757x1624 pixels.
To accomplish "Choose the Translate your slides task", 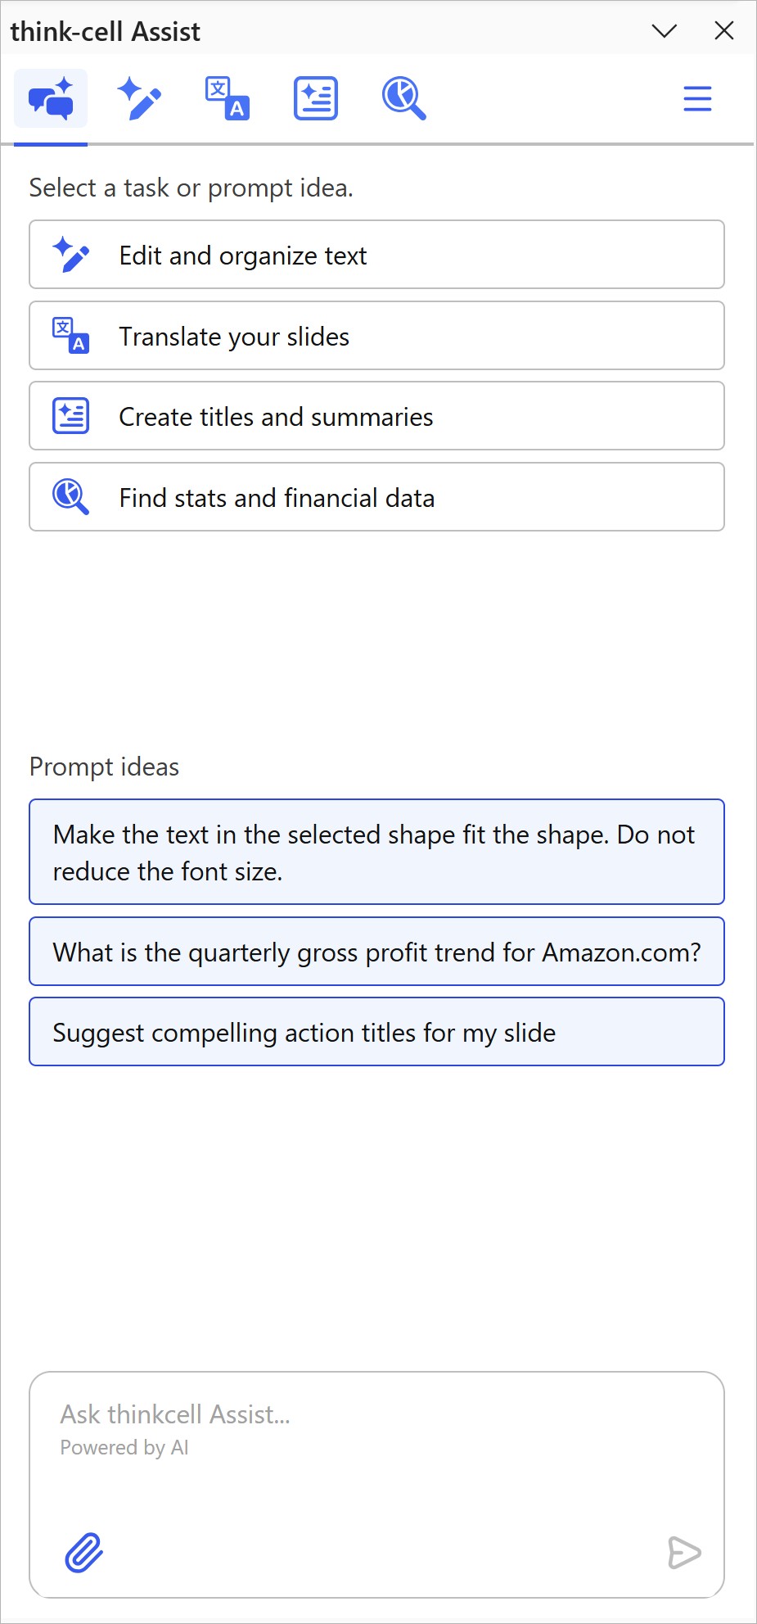I will [376, 336].
